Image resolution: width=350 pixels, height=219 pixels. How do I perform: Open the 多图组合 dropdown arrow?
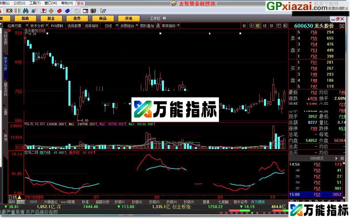click(136, 26)
